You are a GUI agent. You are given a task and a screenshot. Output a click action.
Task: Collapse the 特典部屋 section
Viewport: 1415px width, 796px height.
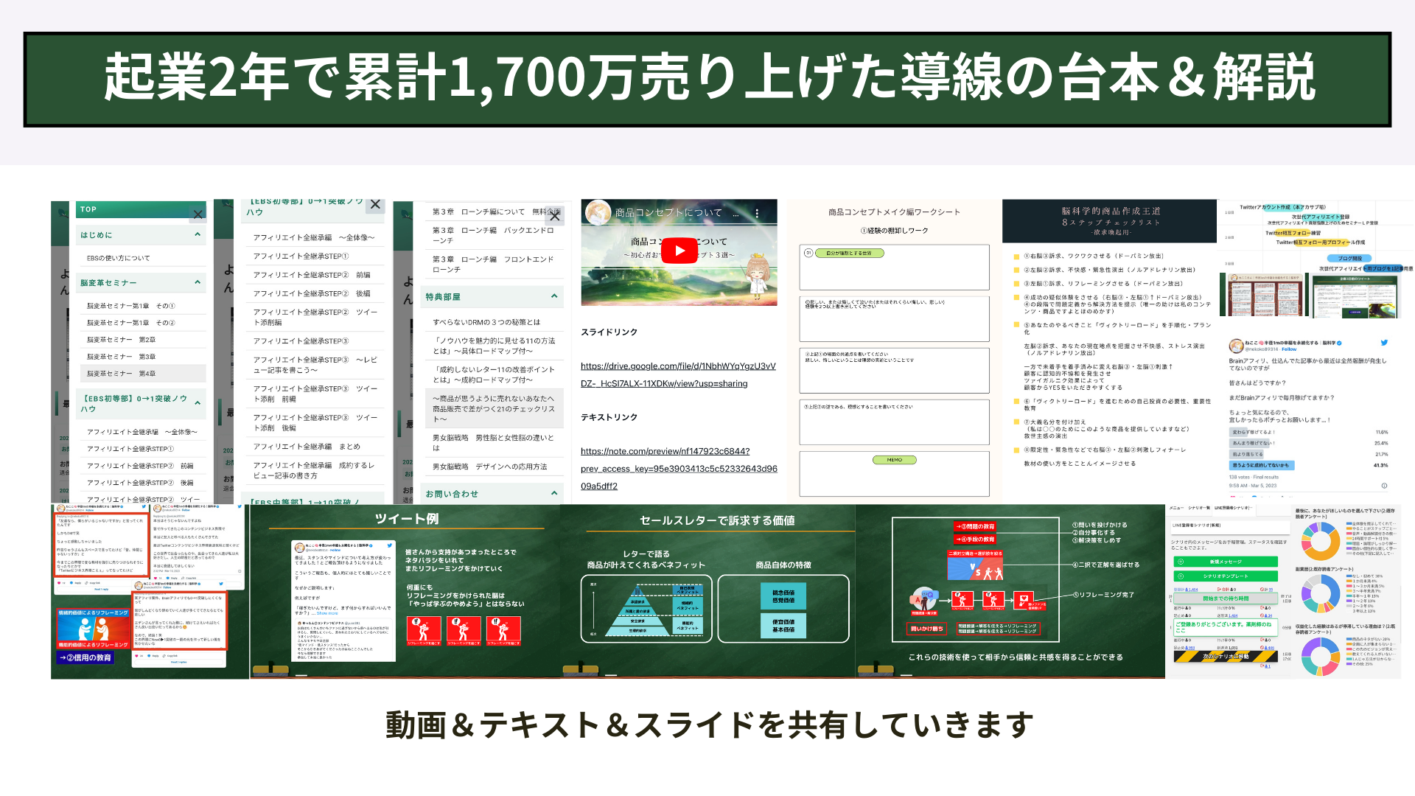click(x=554, y=296)
